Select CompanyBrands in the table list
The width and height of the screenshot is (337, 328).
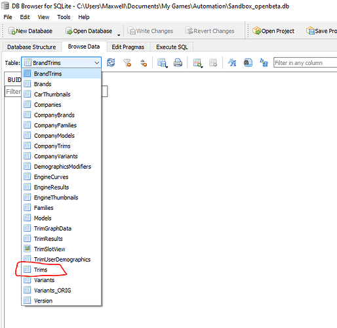(61, 115)
